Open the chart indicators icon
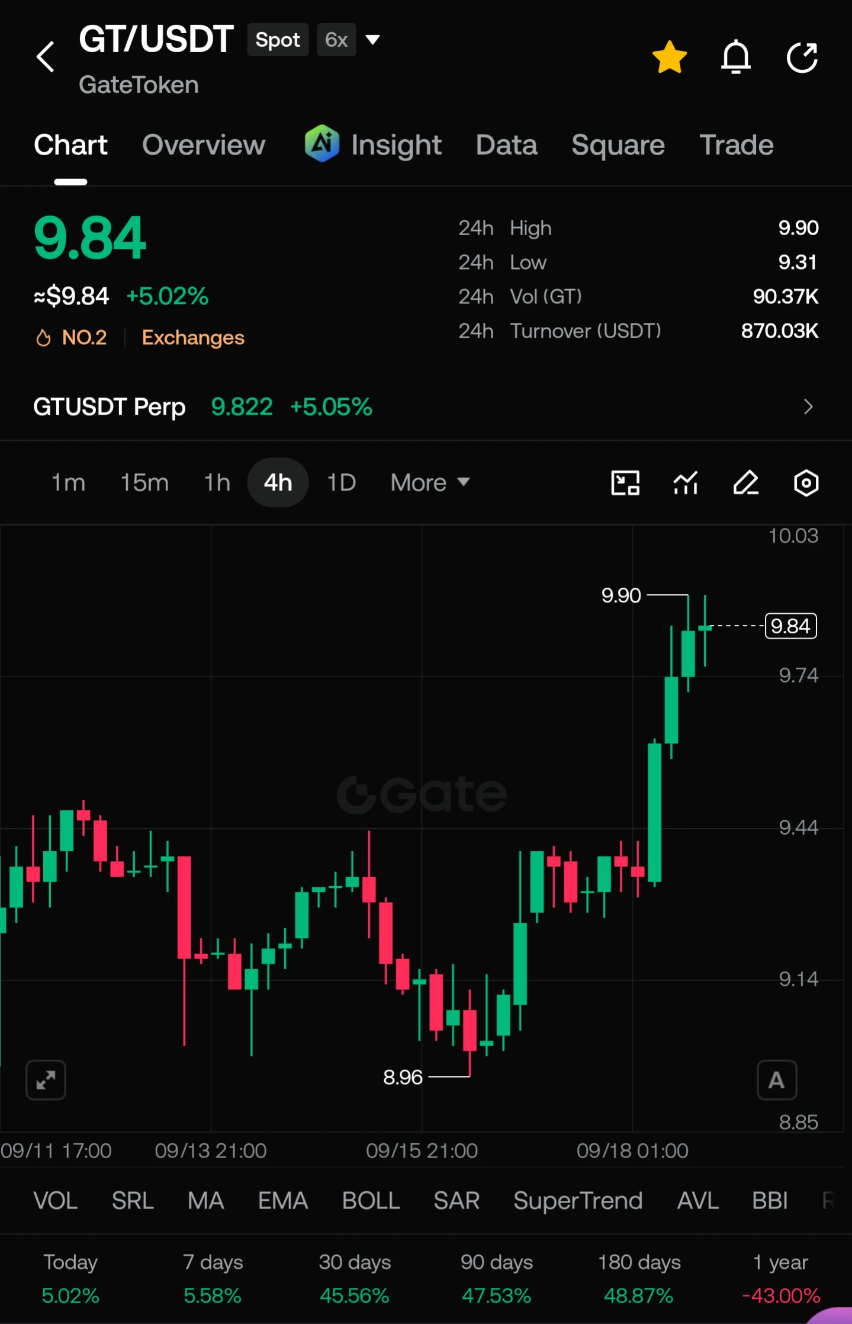852x1324 pixels. point(686,483)
